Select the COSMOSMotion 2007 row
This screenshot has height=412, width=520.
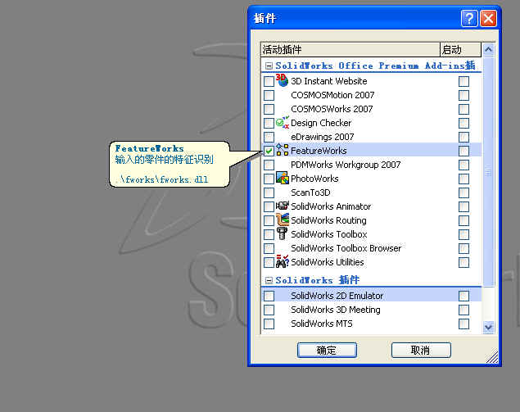(x=371, y=96)
